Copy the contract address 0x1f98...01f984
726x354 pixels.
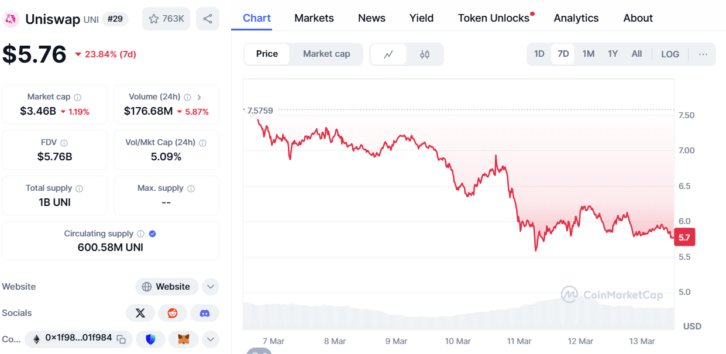(121, 339)
